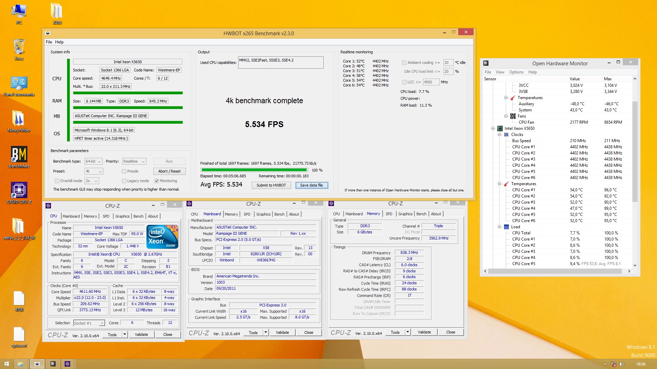Open the PC desktop icon
Viewport: 657px width, 369px height.
[19, 14]
